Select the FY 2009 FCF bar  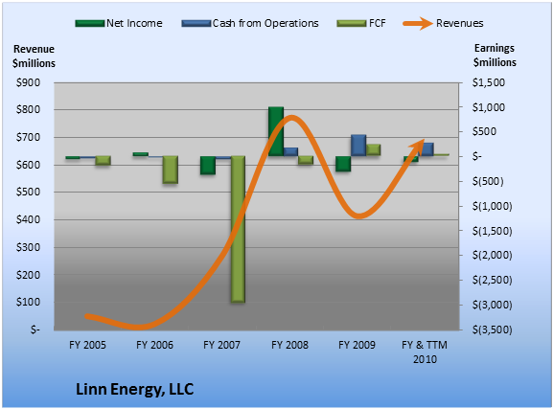click(374, 149)
